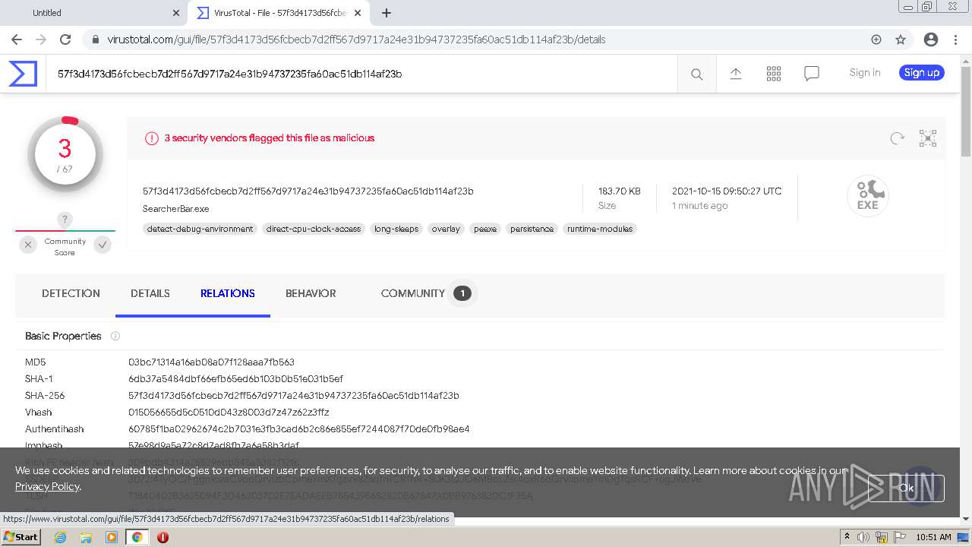Click the reanalyze refresh icon
Screen dimensions: 972x547
(898, 138)
